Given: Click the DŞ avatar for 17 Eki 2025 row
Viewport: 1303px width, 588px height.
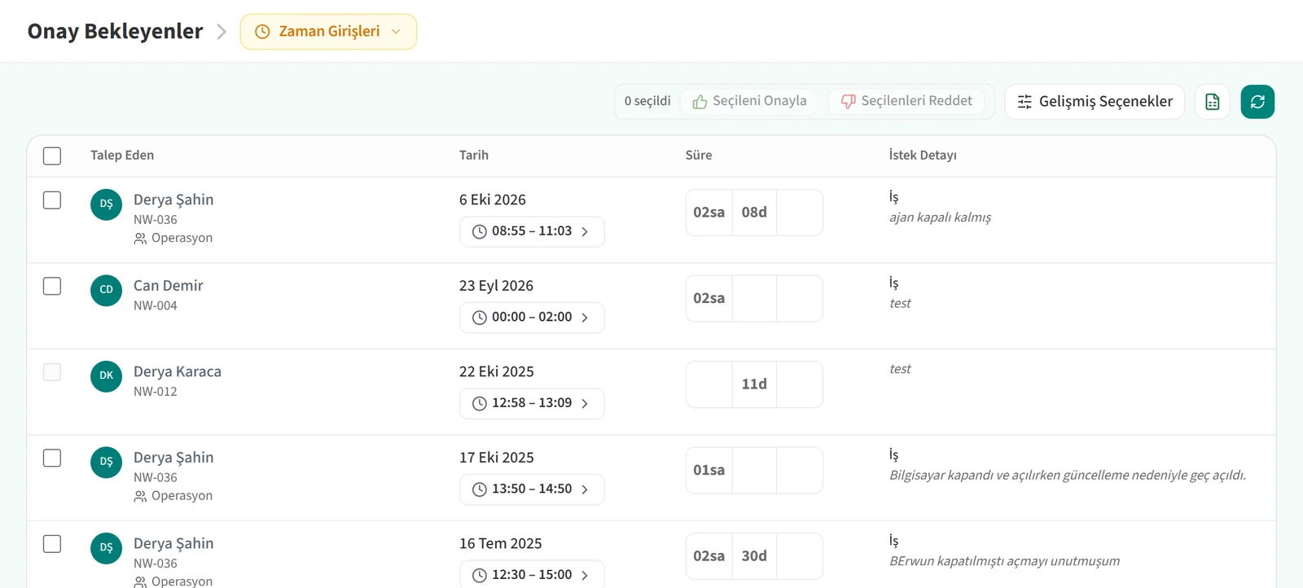Looking at the screenshot, I should 107,462.
